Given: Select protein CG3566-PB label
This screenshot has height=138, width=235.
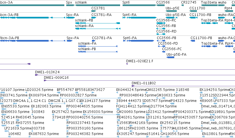Looking at the screenshot, I should [x=167, y=38].
